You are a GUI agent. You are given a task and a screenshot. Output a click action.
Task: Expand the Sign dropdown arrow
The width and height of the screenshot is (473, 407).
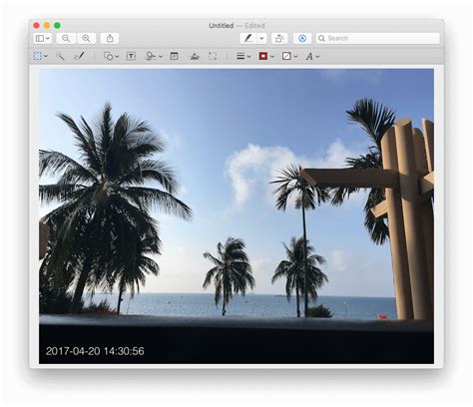point(161,57)
